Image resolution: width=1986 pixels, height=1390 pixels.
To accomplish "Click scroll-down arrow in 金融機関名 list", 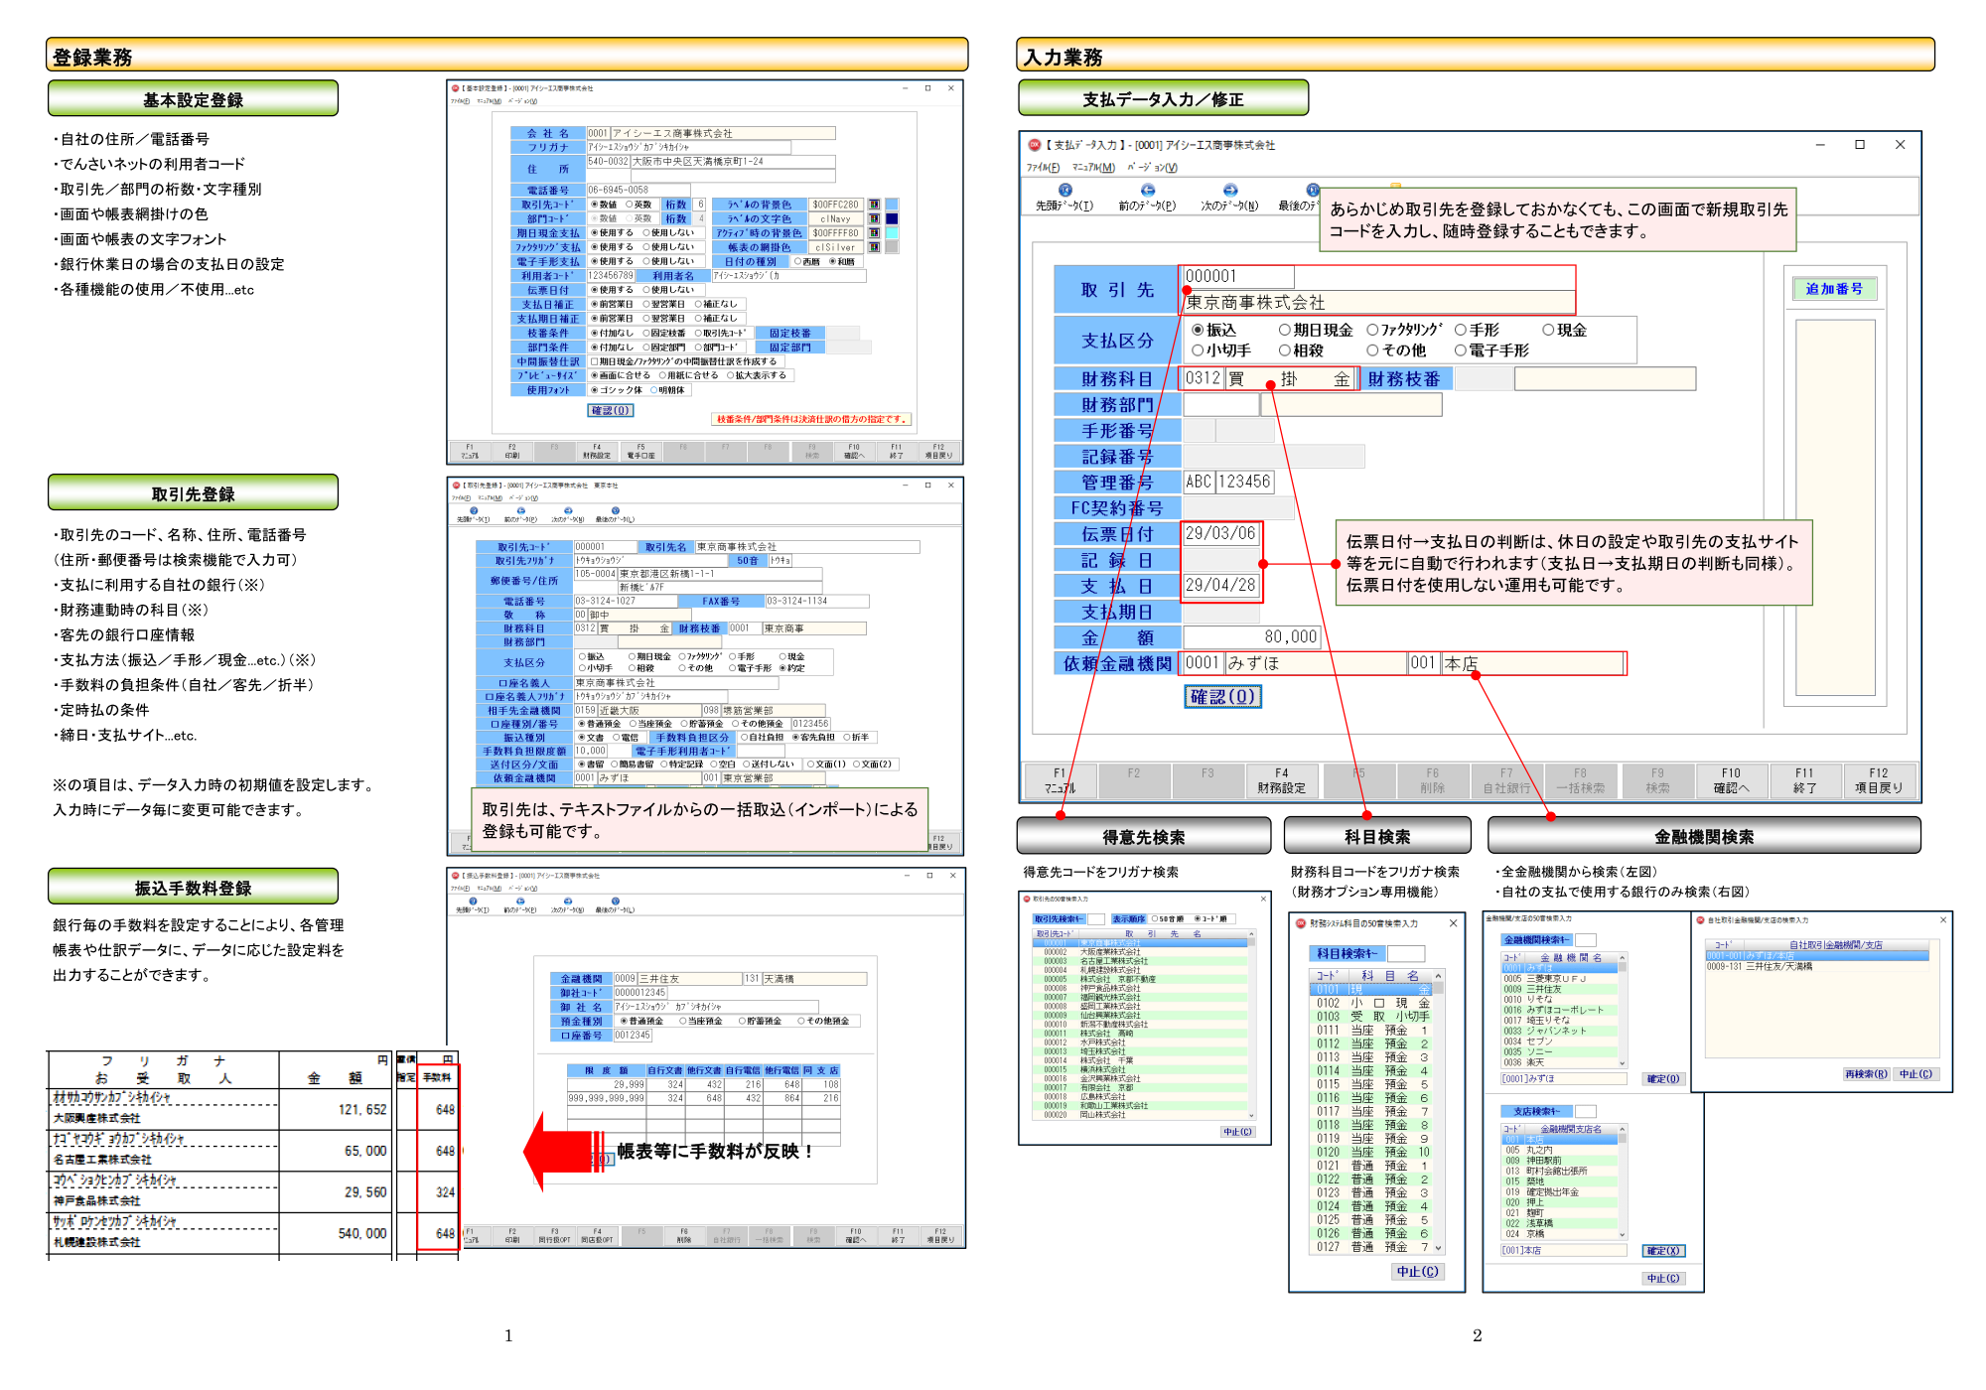I will 1623,1063.
